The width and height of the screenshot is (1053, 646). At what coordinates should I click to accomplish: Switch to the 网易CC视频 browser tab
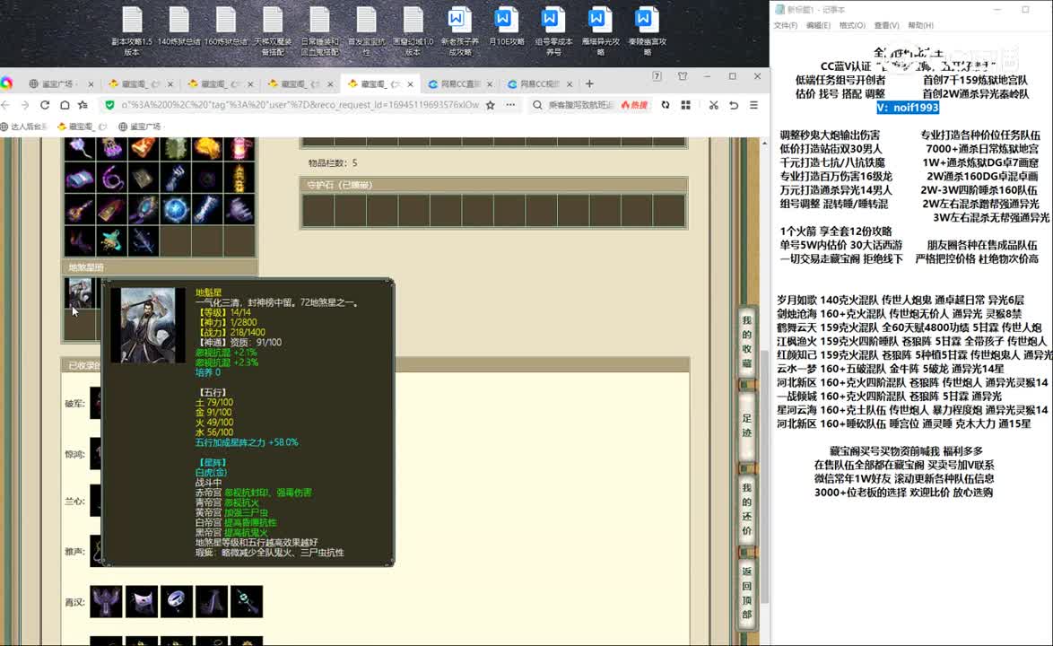click(539, 84)
